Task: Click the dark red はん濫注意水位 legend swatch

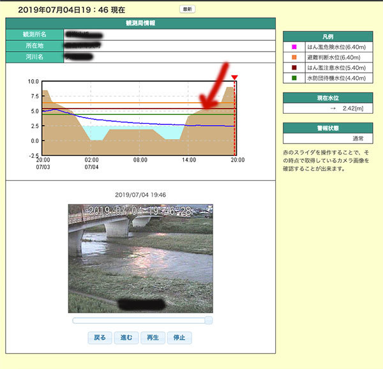Action: (x=294, y=67)
